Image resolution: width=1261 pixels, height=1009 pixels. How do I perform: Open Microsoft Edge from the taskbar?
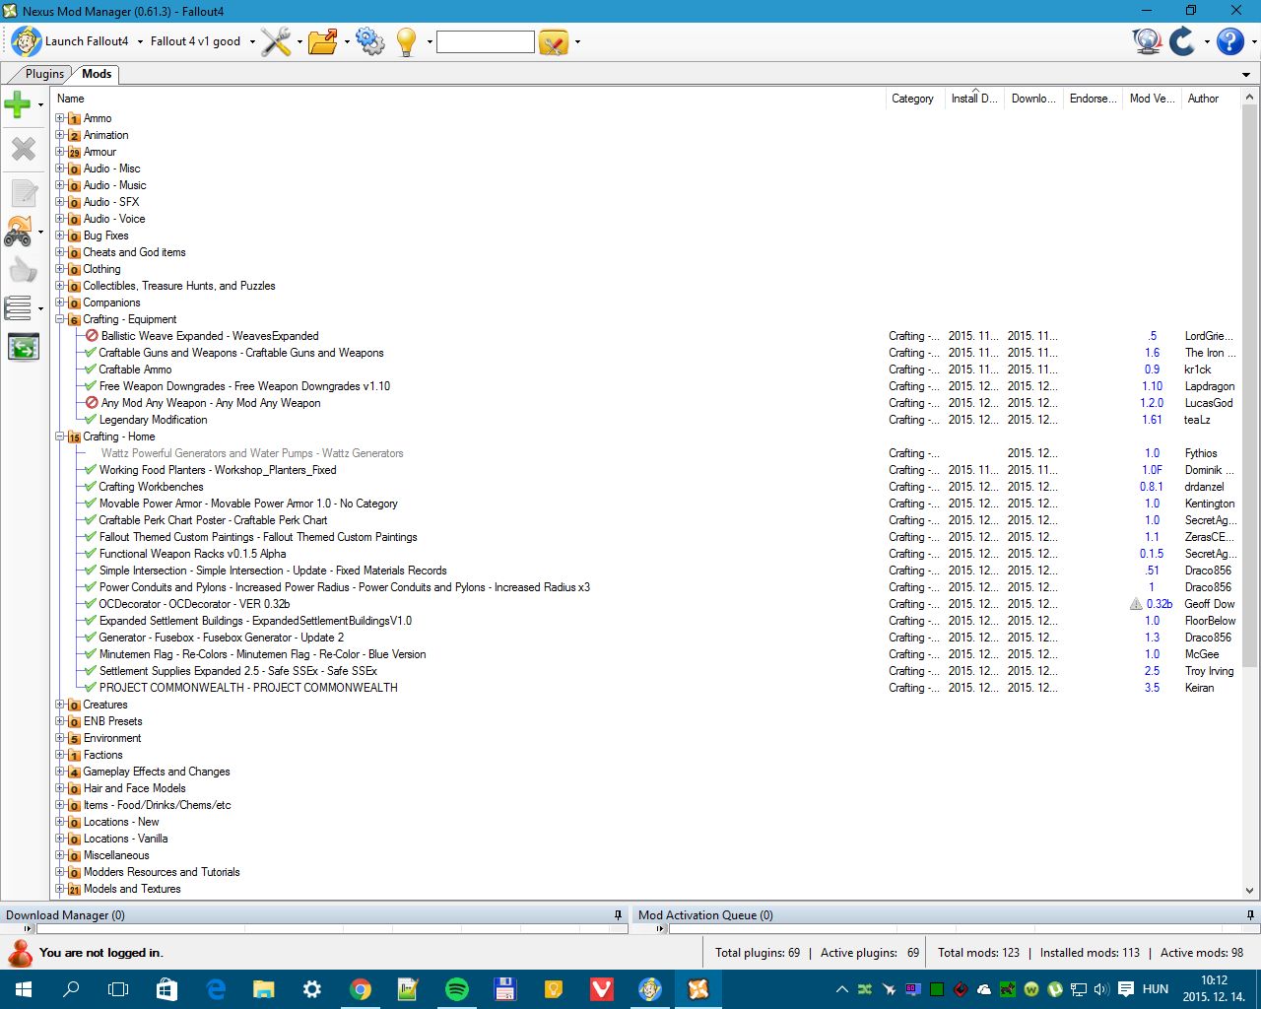[216, 989]
